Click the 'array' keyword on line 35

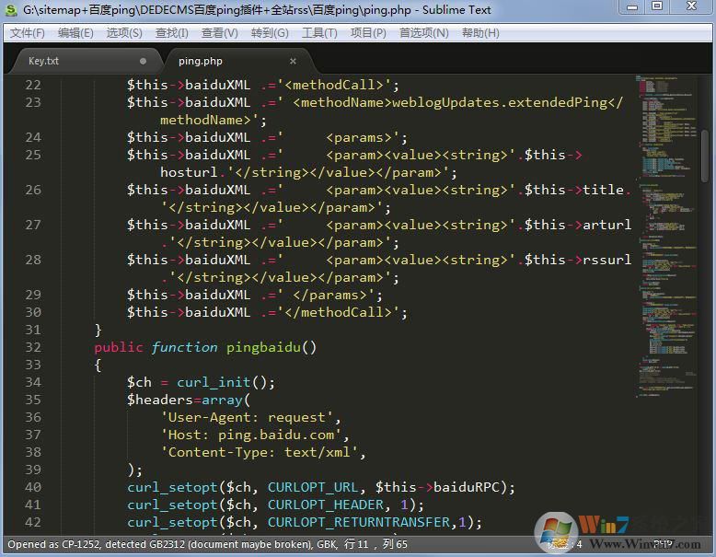(222, 400)
